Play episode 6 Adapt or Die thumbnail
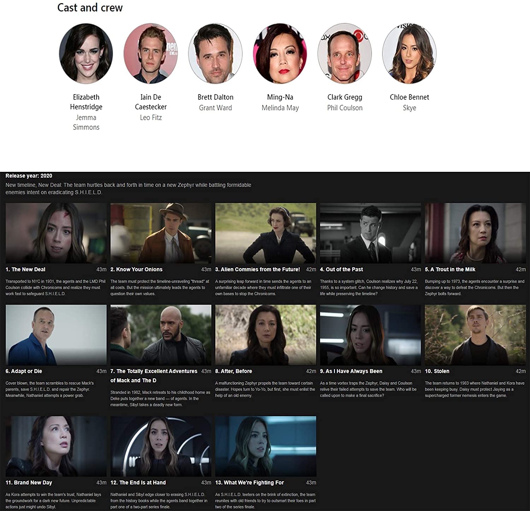Viewport: 530px width, 511px height. [56, 335]
